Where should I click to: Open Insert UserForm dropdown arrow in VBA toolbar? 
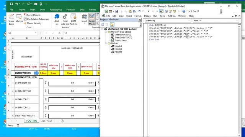click(x=113, y=11)
